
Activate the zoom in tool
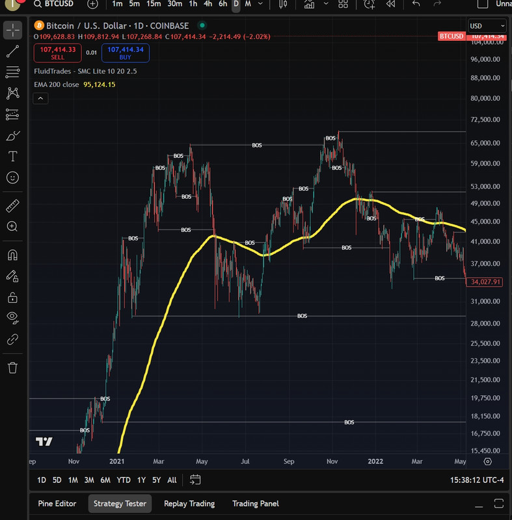click(12, 226)
